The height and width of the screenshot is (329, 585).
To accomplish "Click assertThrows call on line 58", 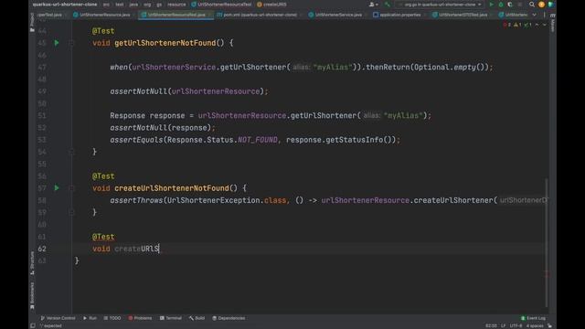I will click(136, 200).
